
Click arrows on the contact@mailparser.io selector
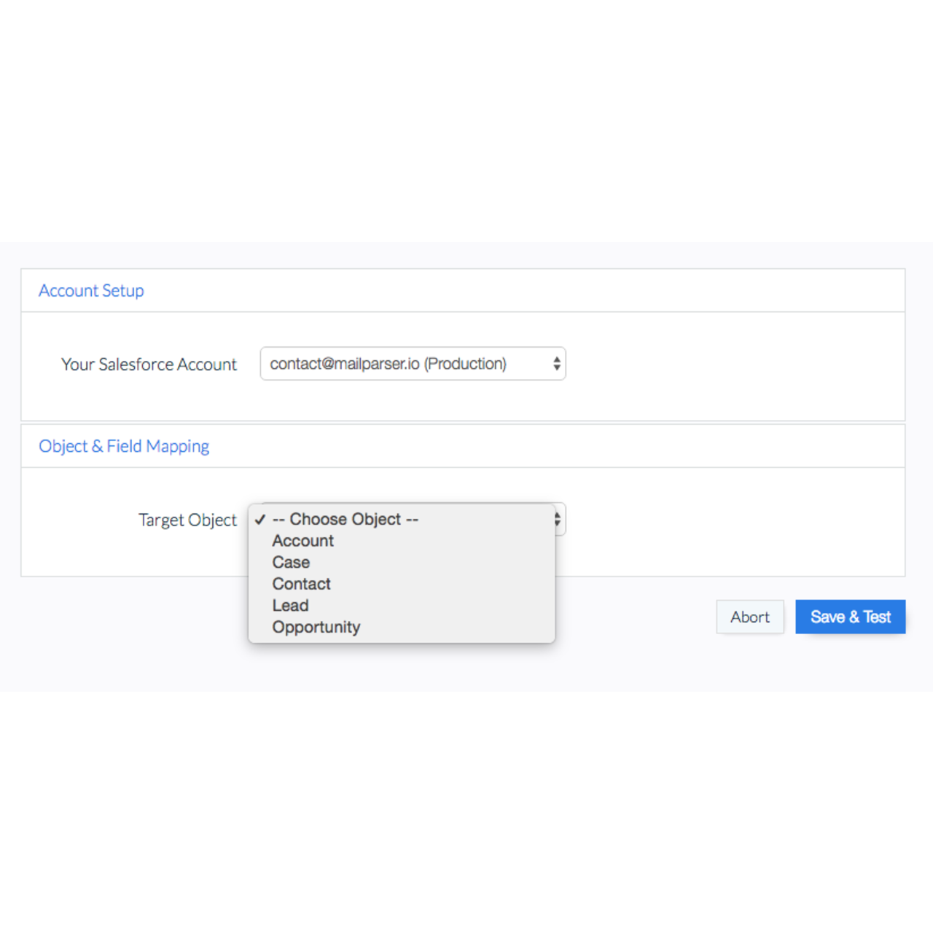(x=557, y=364)
